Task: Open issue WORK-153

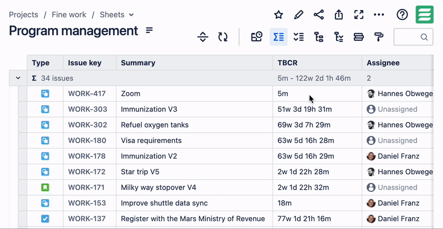Action: tap(87, 203)
